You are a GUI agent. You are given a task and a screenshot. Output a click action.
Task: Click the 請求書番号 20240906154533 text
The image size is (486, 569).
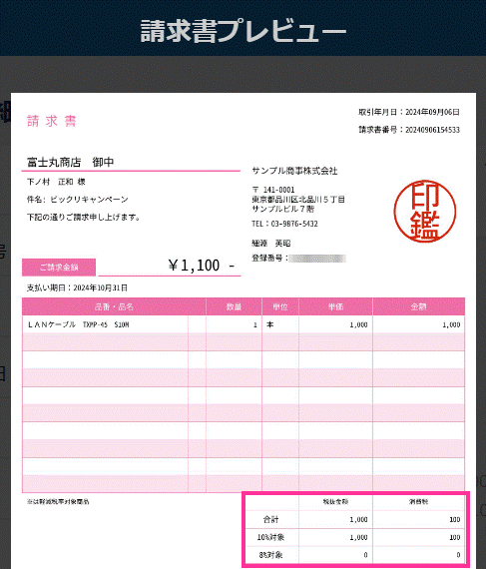click(x=409, y=130)
